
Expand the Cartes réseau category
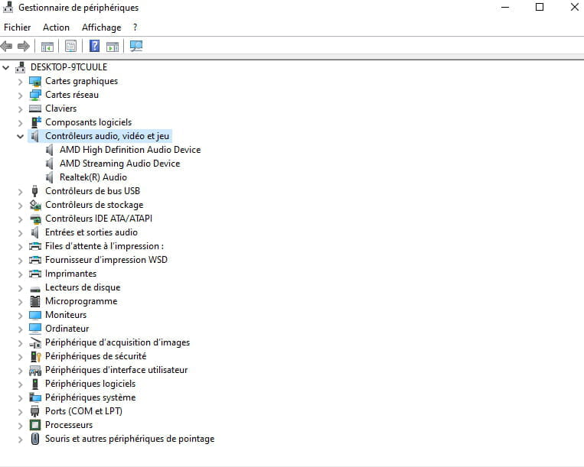(x=20, y=96)
